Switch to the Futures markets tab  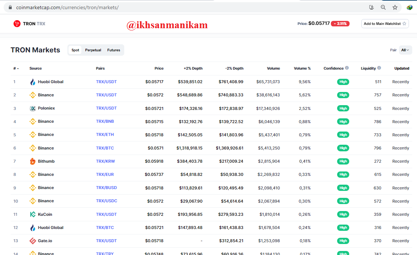[x=114, y=50]
